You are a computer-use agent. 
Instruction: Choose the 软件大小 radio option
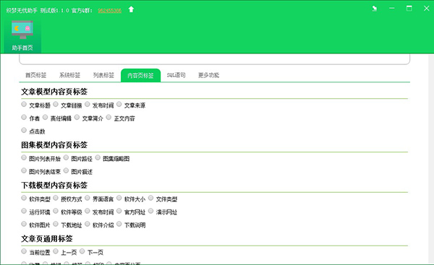pos(119,198)
